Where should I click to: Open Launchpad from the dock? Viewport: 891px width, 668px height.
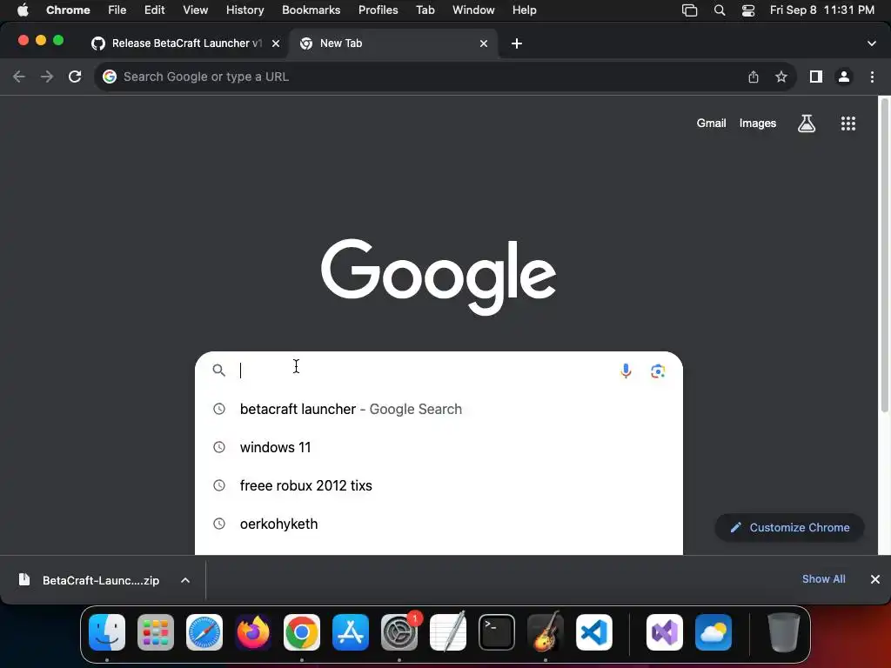tap(156, 632)
